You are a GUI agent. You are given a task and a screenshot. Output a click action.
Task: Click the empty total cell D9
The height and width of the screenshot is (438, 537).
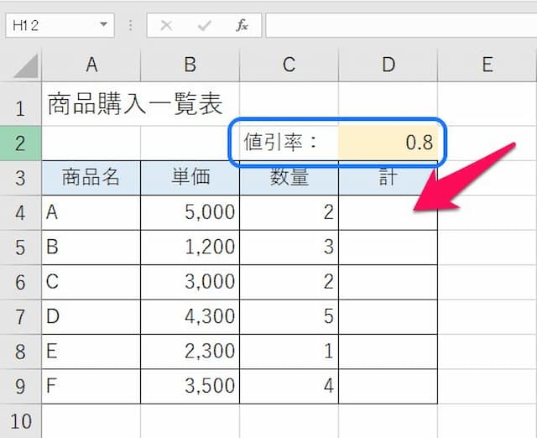tap(388, 386)
